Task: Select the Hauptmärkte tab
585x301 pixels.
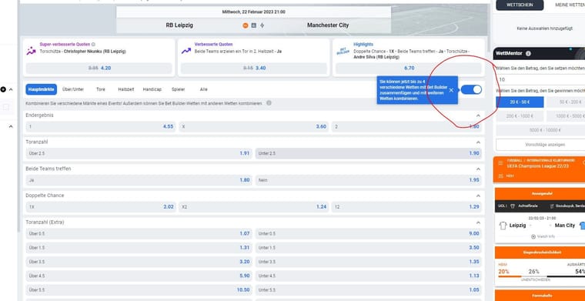Action: coord(41,89)
